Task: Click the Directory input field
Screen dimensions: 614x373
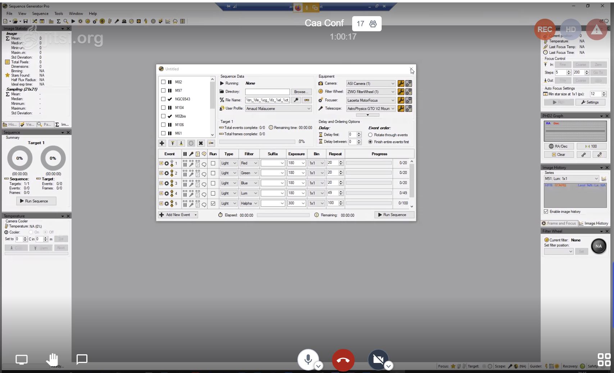Action: coord(267,92)
